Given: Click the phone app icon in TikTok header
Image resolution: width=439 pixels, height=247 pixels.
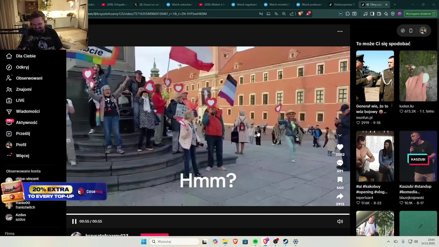Looking at the screenshot, I should point(411,31).
